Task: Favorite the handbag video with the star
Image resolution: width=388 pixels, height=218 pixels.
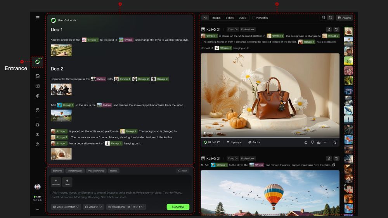Action: coord(334,142)
